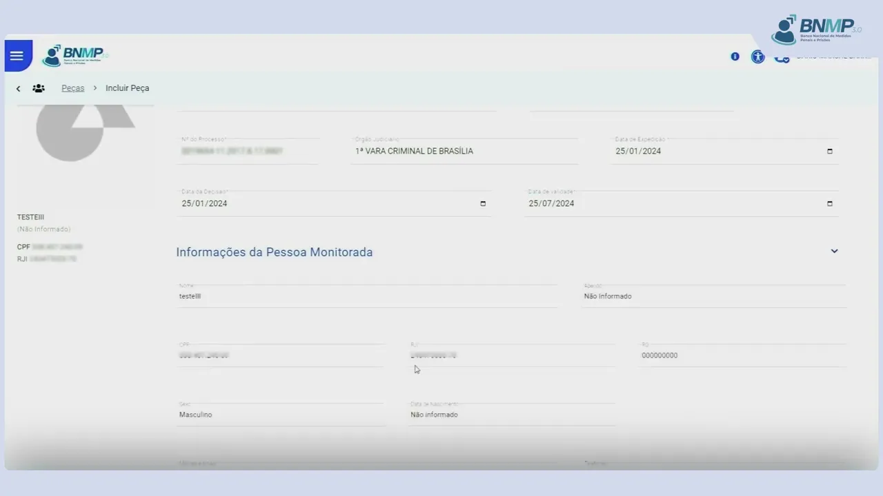Image resolution: width=883 pixels, height=496 pixels.
Task: Open the user profile icon in the header
Action: [782, 57]
